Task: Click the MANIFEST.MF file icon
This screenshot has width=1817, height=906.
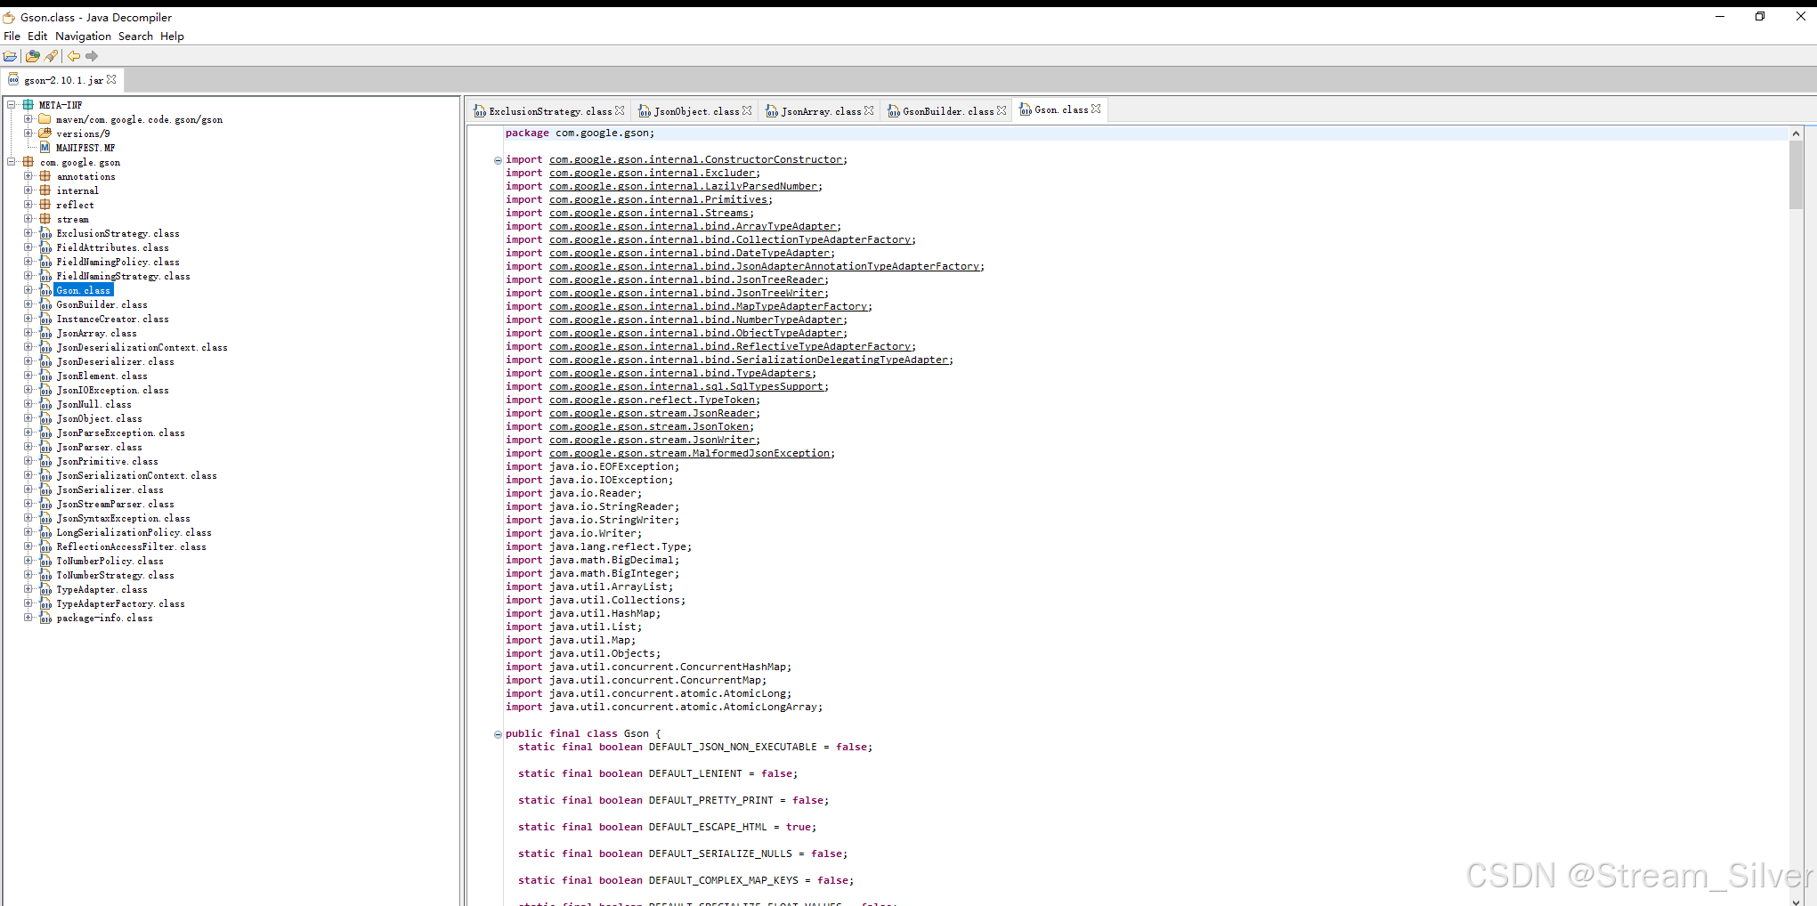Action: tap(45, 148)
